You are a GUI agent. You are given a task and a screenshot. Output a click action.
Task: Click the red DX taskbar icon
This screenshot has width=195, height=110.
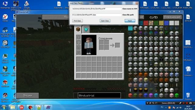22,107
